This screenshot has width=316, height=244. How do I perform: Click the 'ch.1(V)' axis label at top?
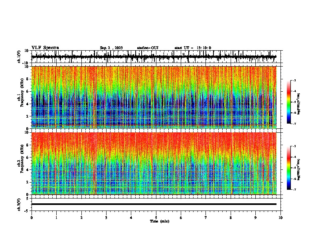coord(19,57)
